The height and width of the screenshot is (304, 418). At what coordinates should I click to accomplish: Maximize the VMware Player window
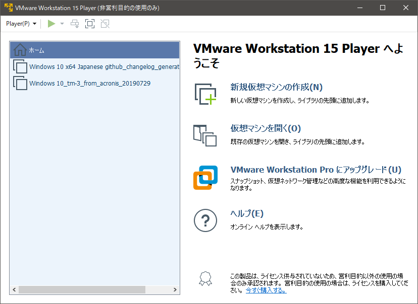pos(383,8)
